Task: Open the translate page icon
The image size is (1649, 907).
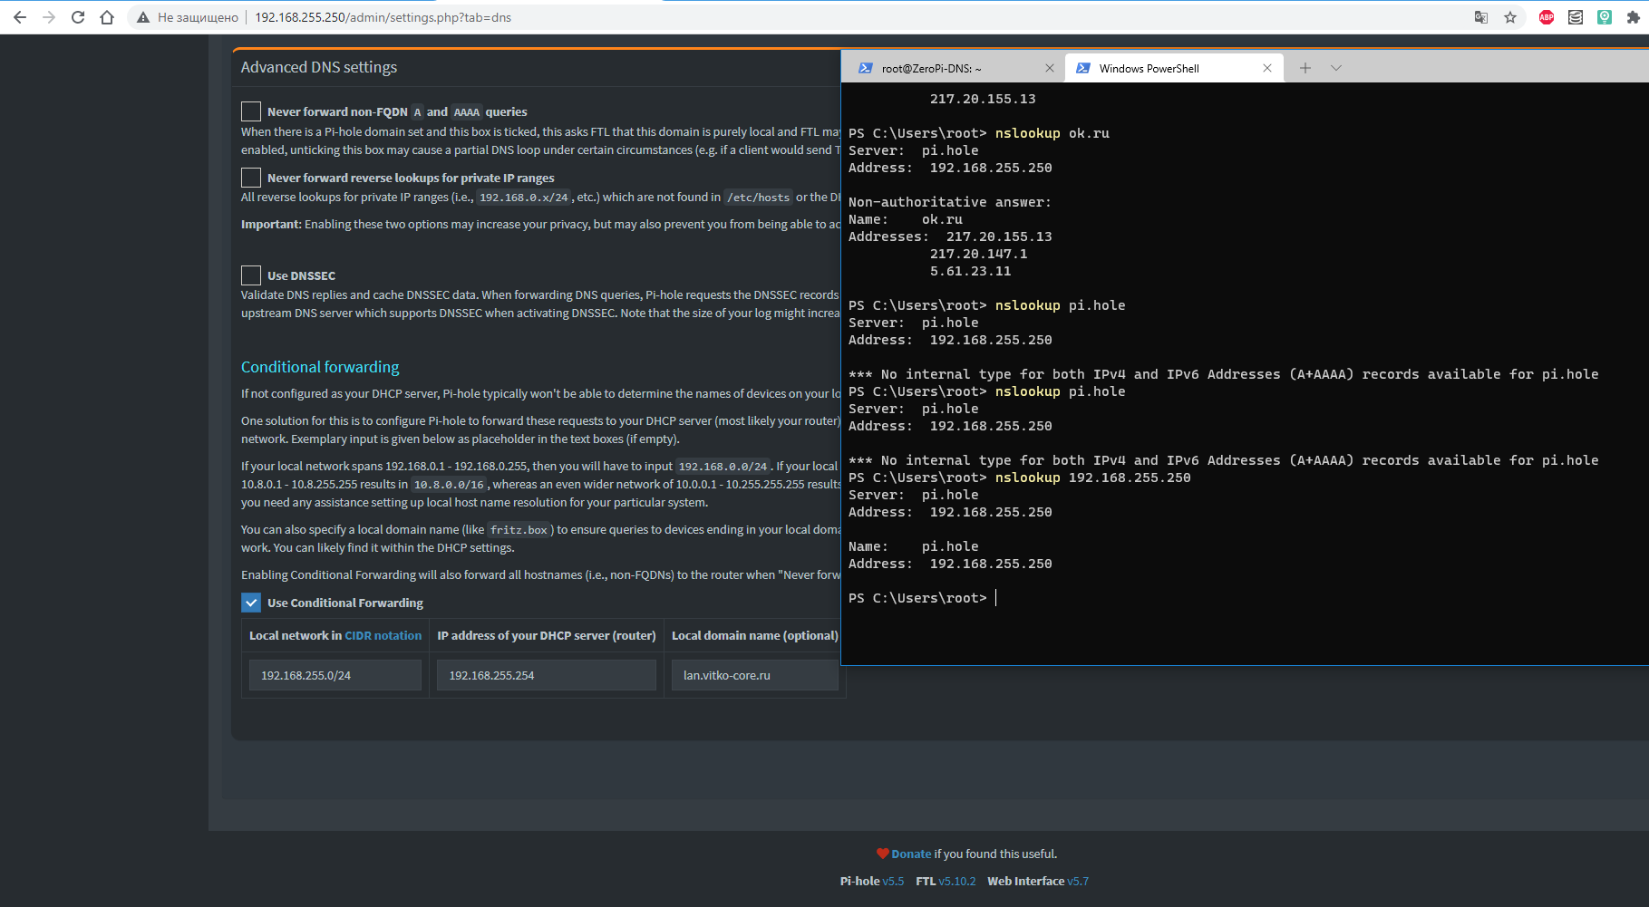Action: click(1481, 17)
